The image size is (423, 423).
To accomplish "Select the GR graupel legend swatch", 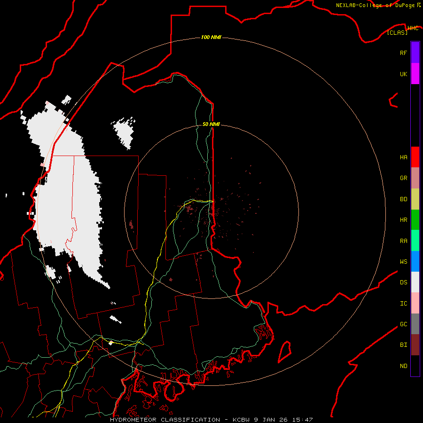I will click(x=415, y=178).
